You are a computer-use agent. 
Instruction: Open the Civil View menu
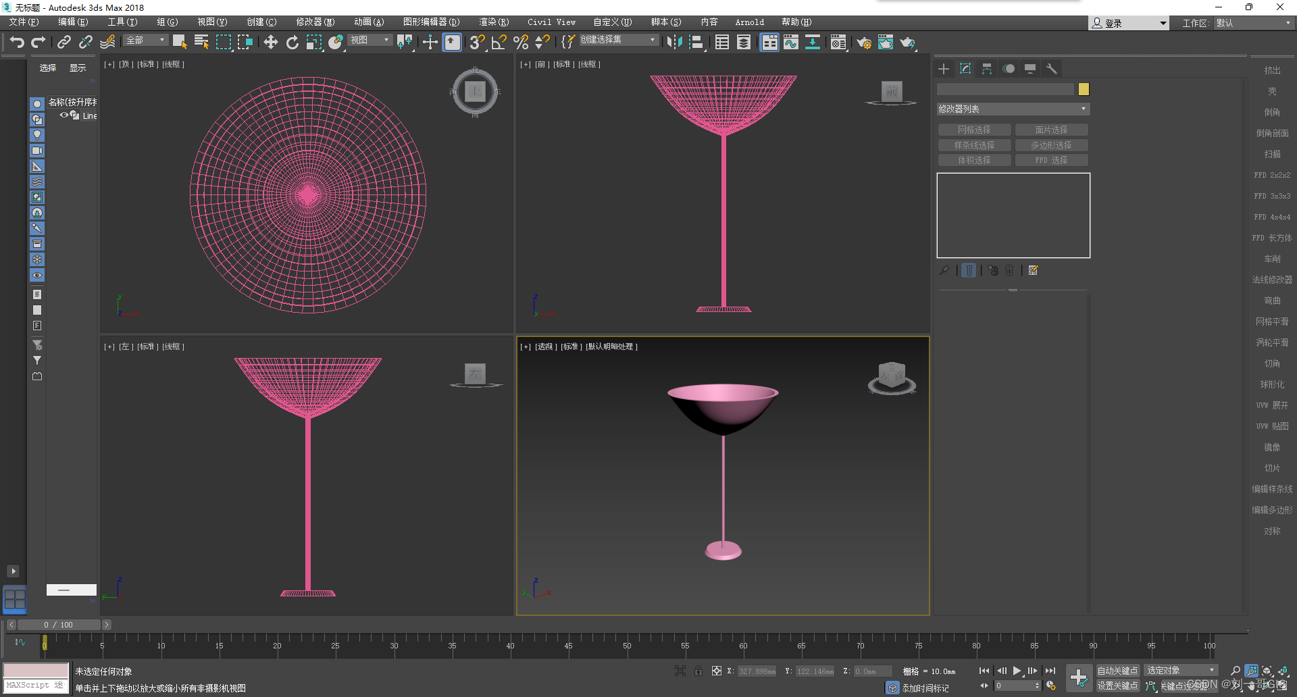point(551,22)
